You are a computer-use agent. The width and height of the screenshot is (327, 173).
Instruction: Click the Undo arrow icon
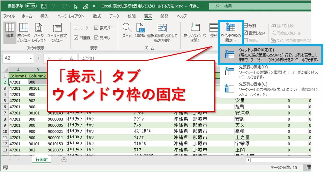(x=53, y=6)
